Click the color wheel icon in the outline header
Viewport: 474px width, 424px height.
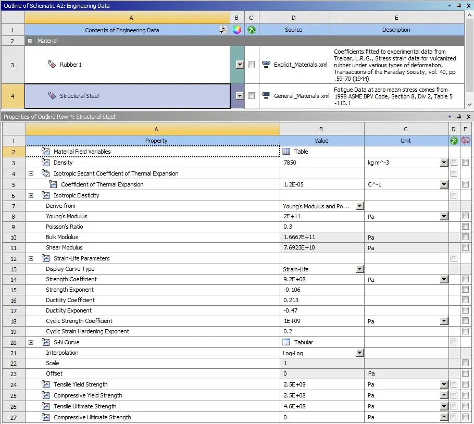[x=237, y=30]
